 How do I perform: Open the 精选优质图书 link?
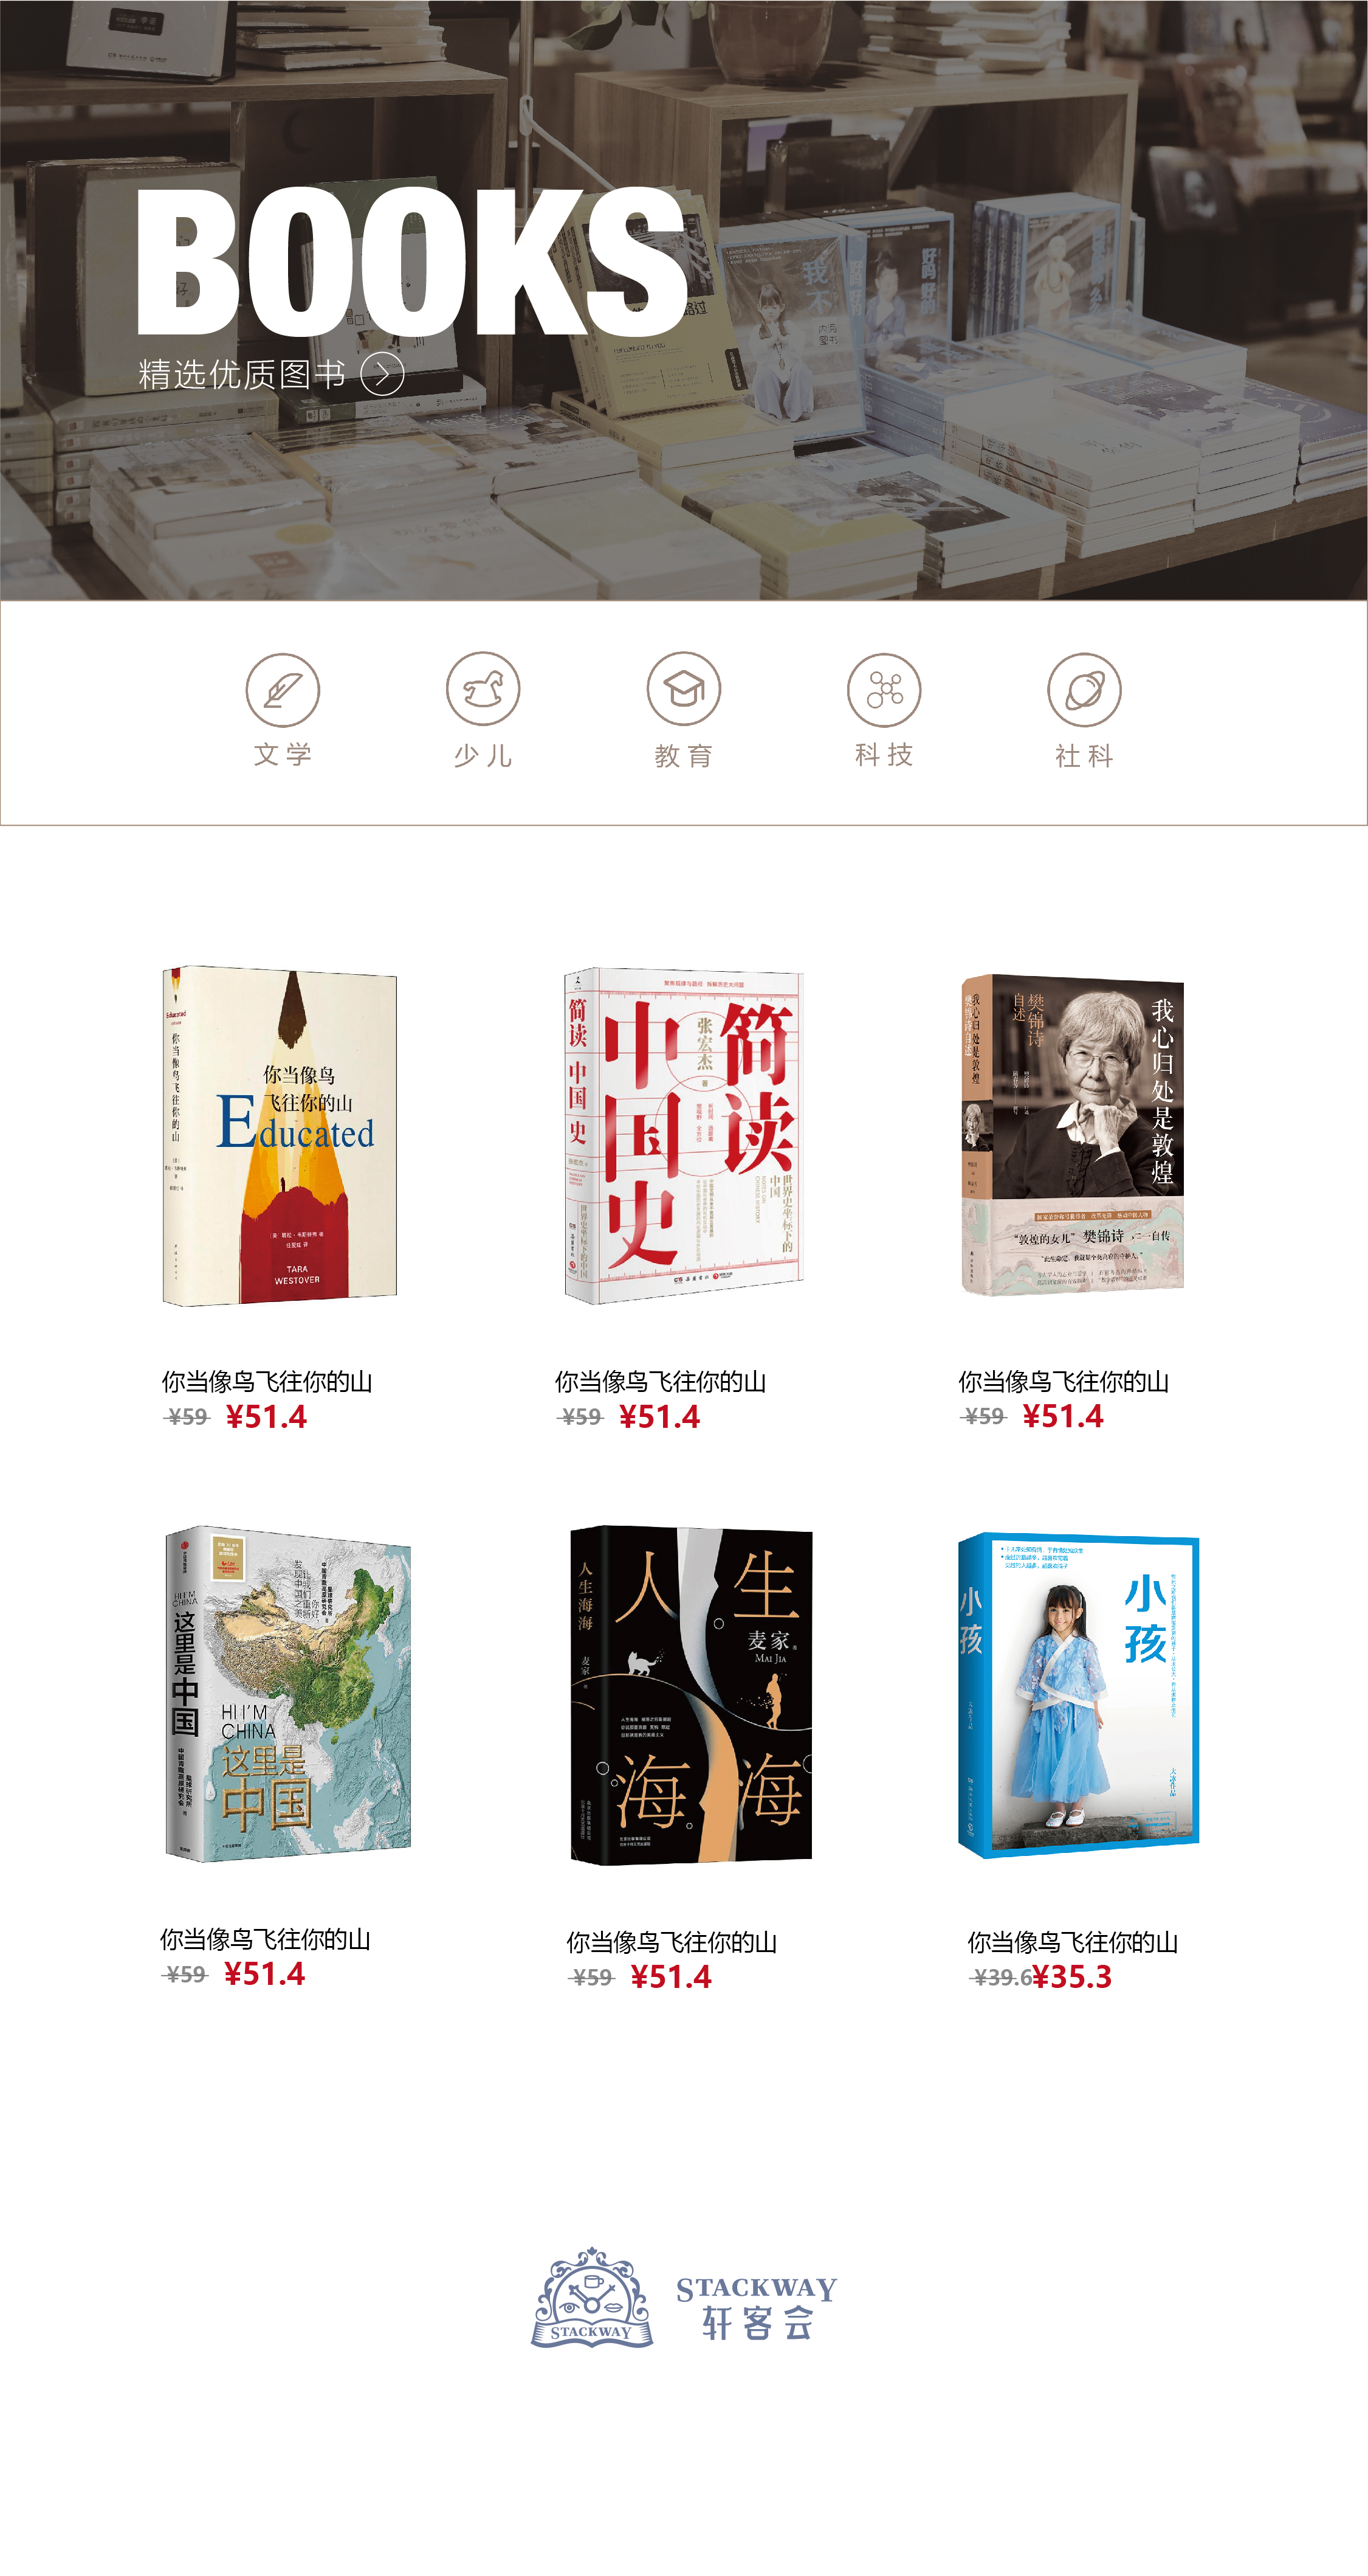(x=242, y=374)
